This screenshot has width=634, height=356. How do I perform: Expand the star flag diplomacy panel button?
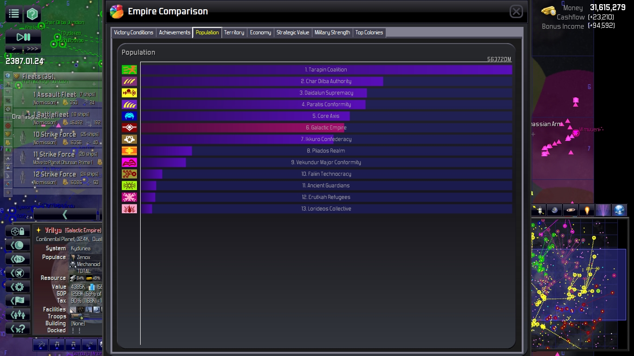pos(18,300)
